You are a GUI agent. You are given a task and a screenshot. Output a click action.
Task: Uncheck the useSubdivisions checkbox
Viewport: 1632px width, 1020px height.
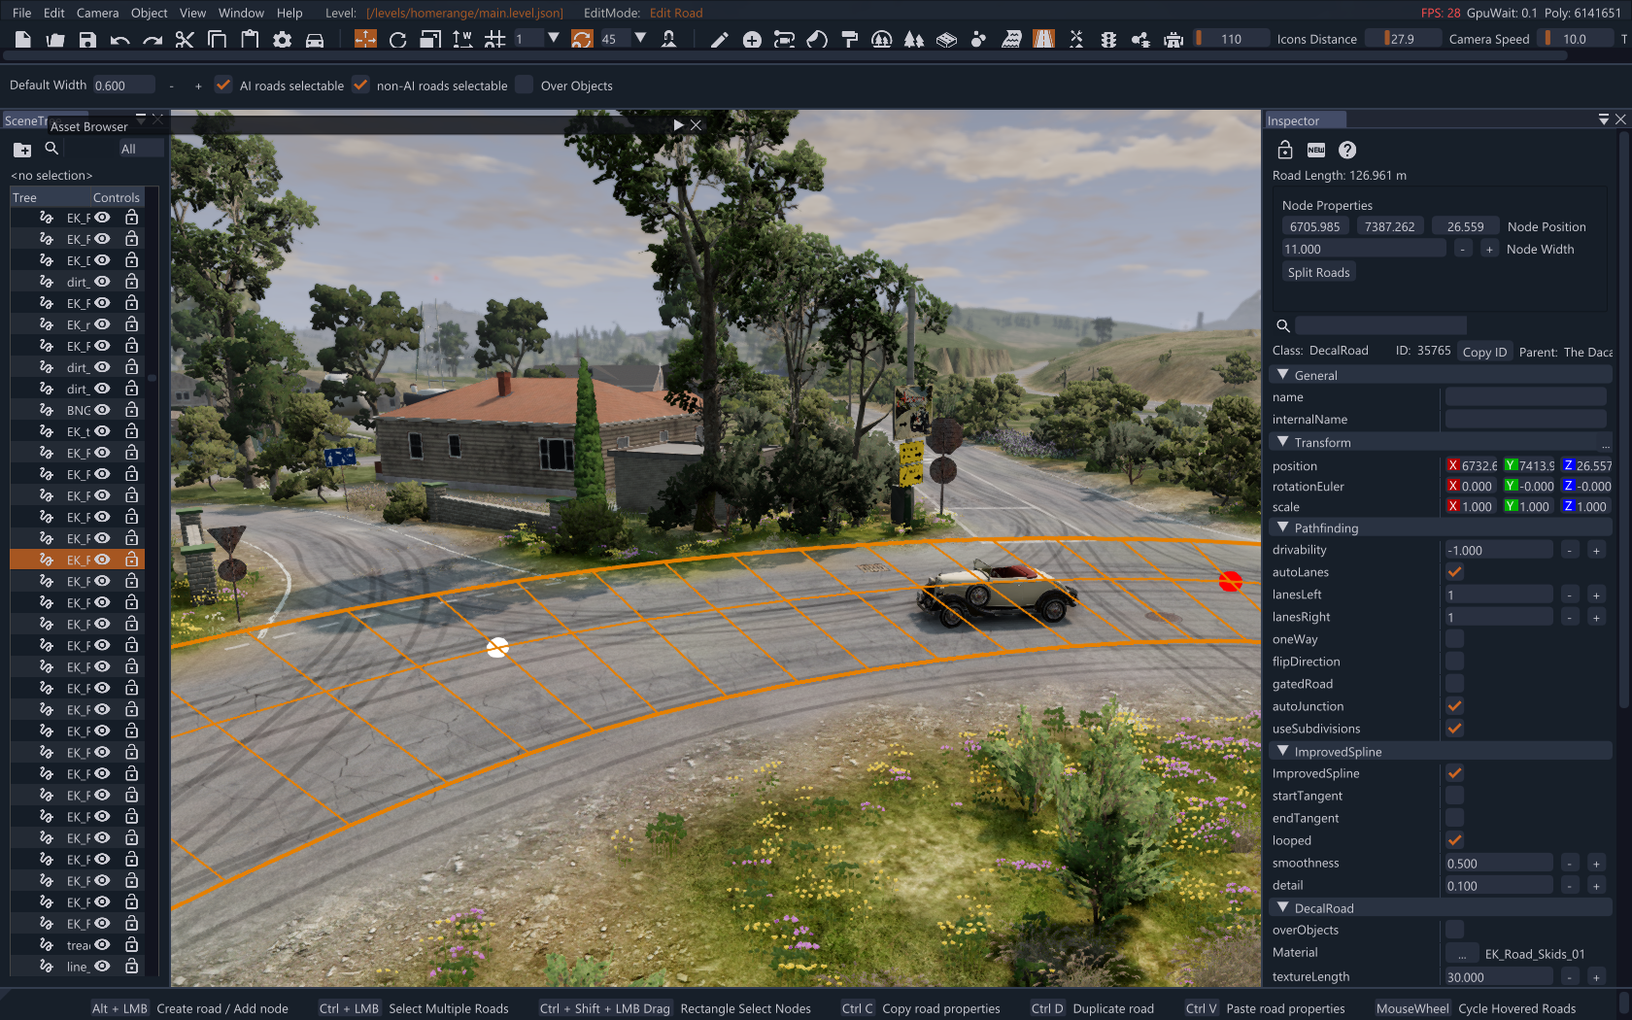point(1454,729)
